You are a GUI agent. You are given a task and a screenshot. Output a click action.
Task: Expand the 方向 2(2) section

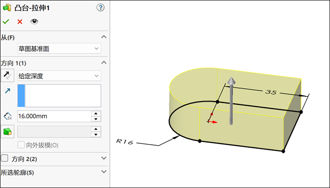point(104,158)
